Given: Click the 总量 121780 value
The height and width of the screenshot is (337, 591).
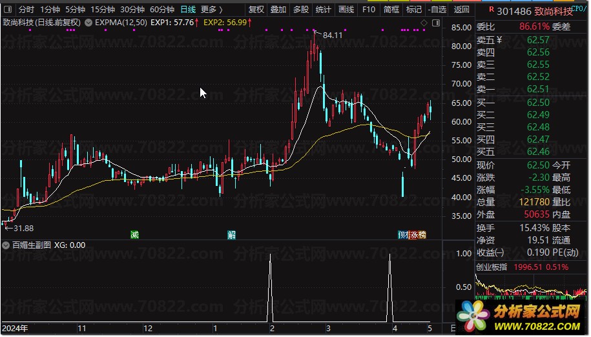Looking at the screenshot, I should click(x=534, y=202).
